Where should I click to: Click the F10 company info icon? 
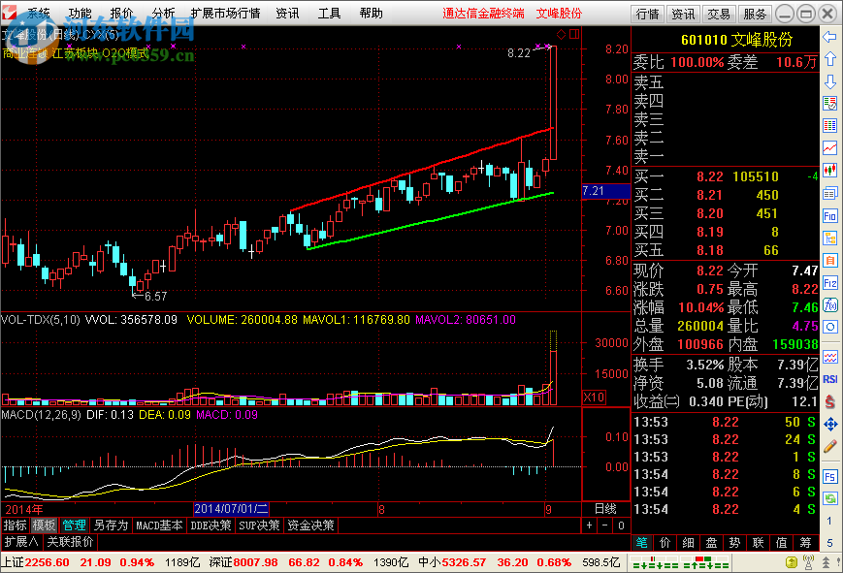pyautogui.click(x=830, y=215)
